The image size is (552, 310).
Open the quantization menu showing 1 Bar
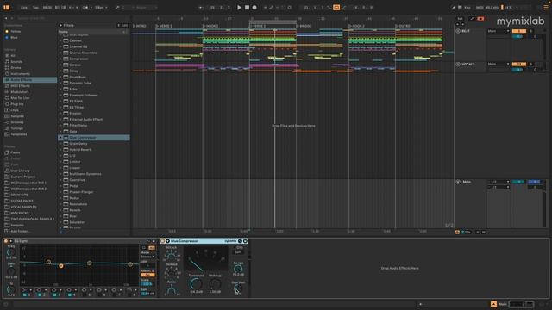[x=101, y=8]
